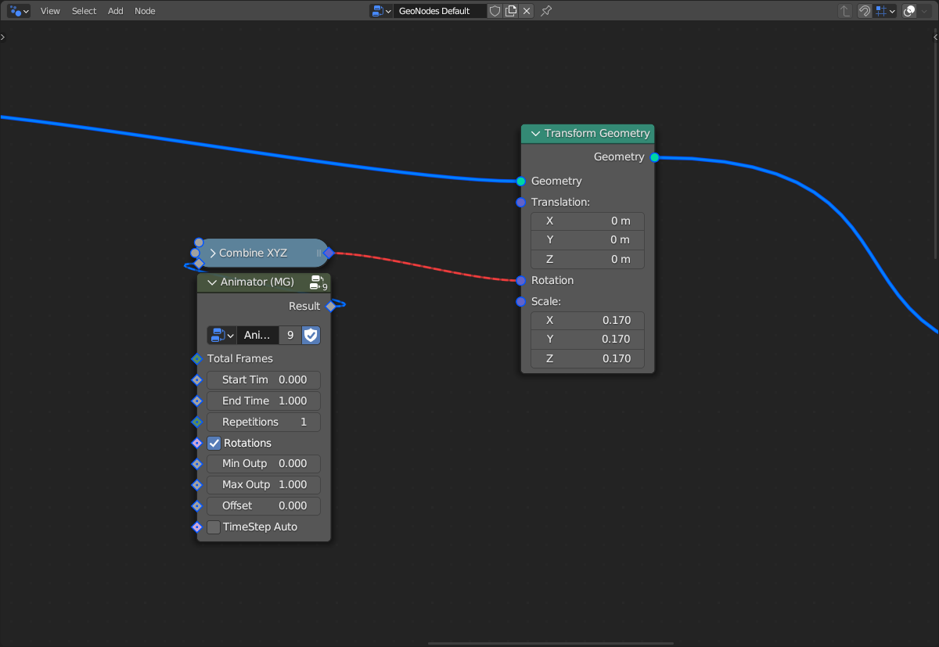Pin the node tree
The image size is (939, 647).
coord(547,11)
